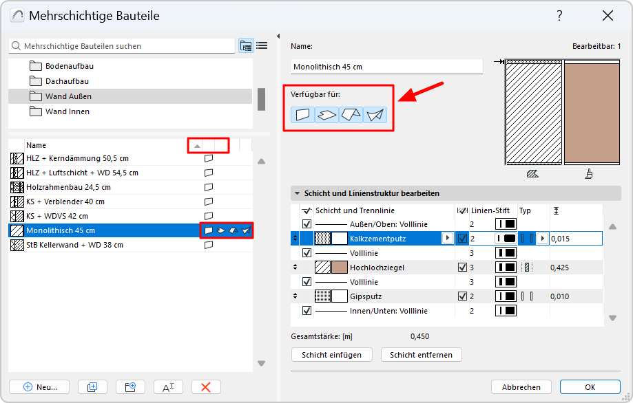Toggle Gipsputz end line checkbox
Screen dimensions: 633x403
click(462, 296)
